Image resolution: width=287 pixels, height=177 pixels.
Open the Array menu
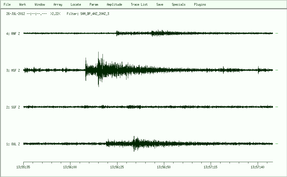click(58, 4)
